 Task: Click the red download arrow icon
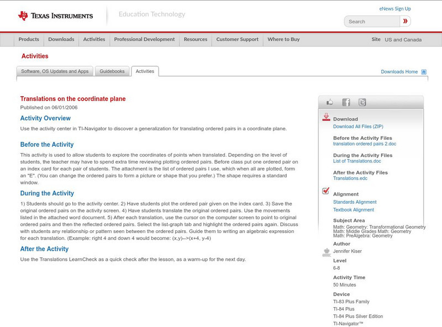[x=326, y=117]
